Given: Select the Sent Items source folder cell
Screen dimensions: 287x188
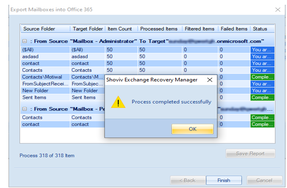Looking at the screenshot, I should click(46, 98).
